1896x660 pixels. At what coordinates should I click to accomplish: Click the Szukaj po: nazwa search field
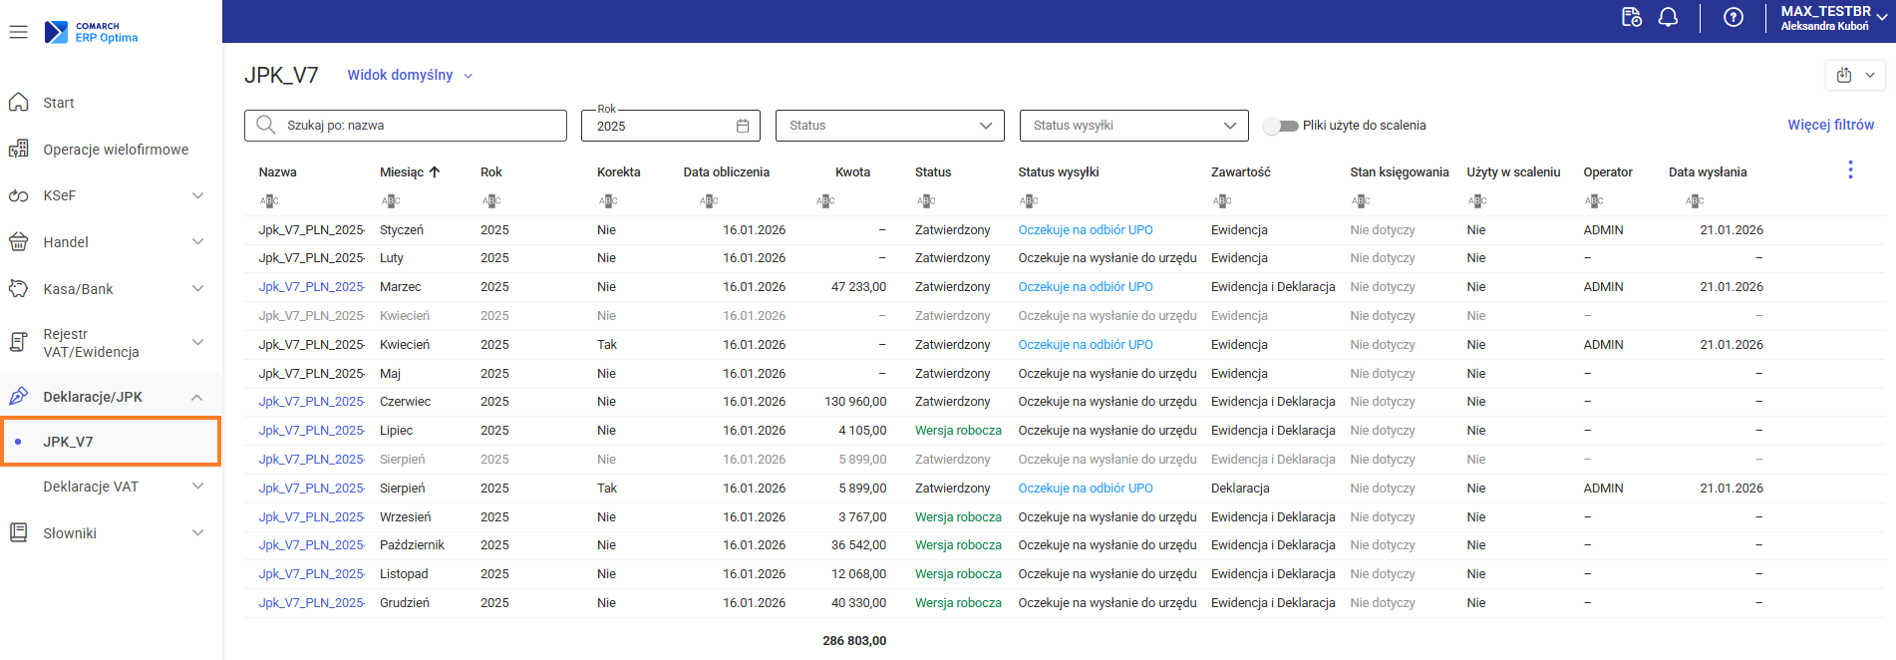pyautogui.click(x=406, y=126)
